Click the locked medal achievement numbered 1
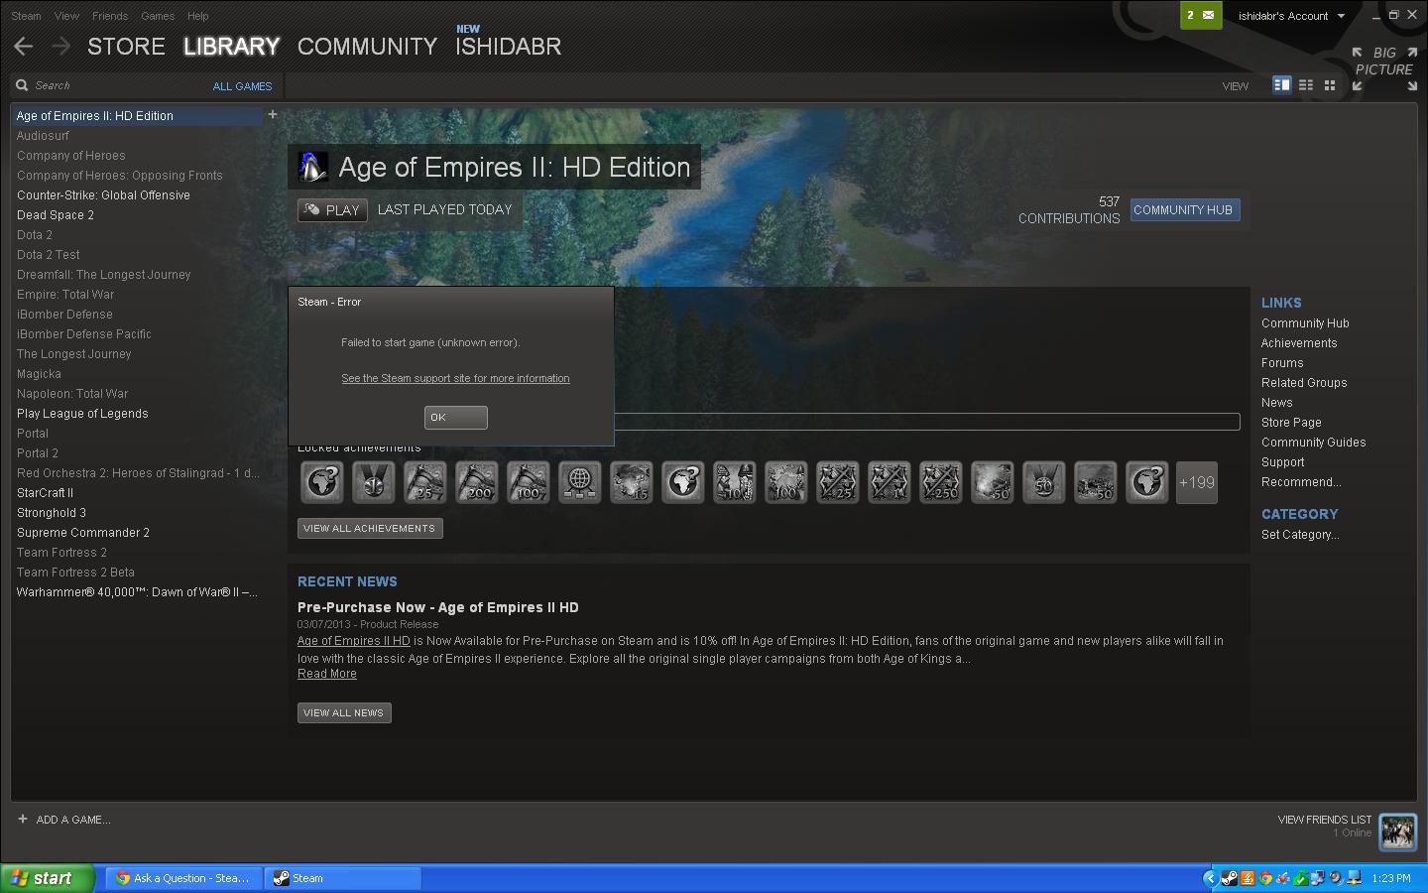This screenshot has width=1428, height=893. pos(374,483)
